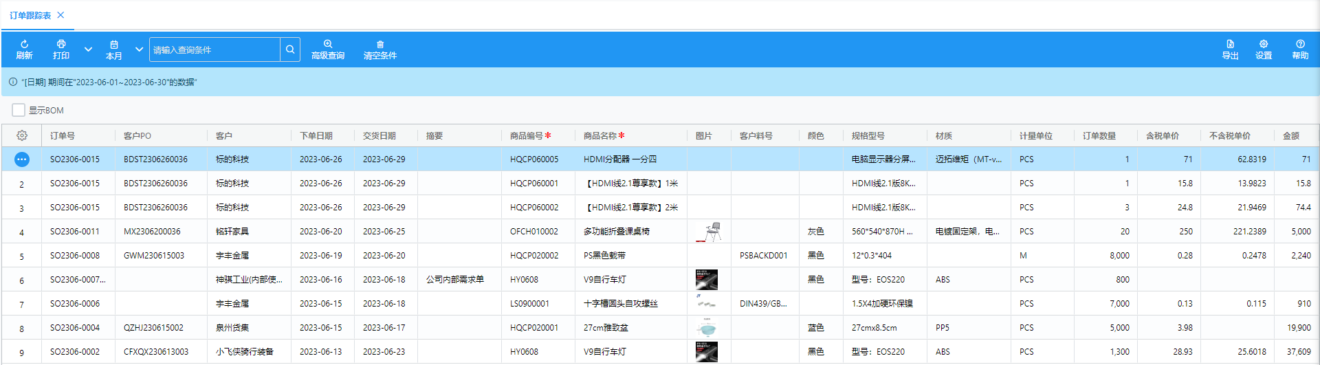Click the 本月 calendar icon
1320x365 pixels.
click(x=114, y=45)
